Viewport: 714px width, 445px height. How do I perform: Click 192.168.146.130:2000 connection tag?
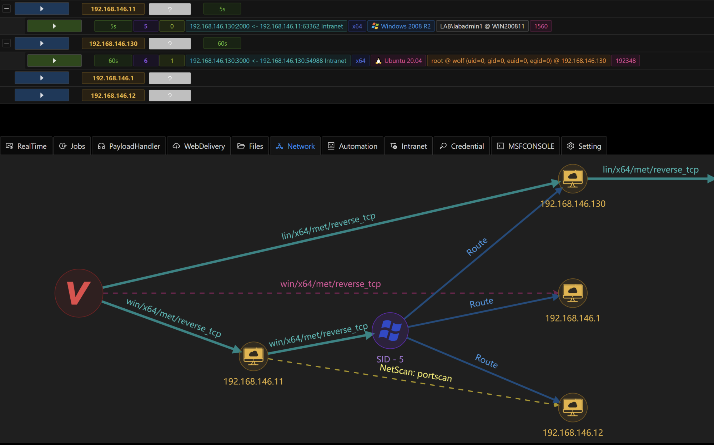point(266,26)
